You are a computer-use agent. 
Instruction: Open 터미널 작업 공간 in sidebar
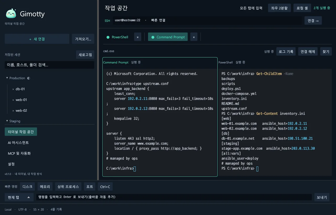pyautogui.click(x=21, y=132)
